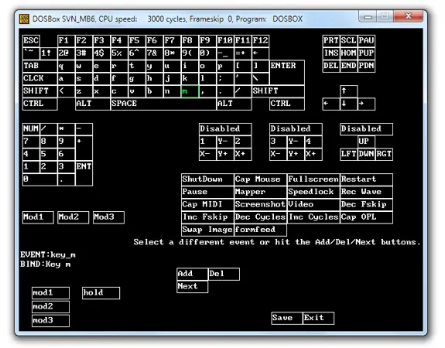Choose the Restart event
Screen dimensions: 445x348
coord(366,179)
